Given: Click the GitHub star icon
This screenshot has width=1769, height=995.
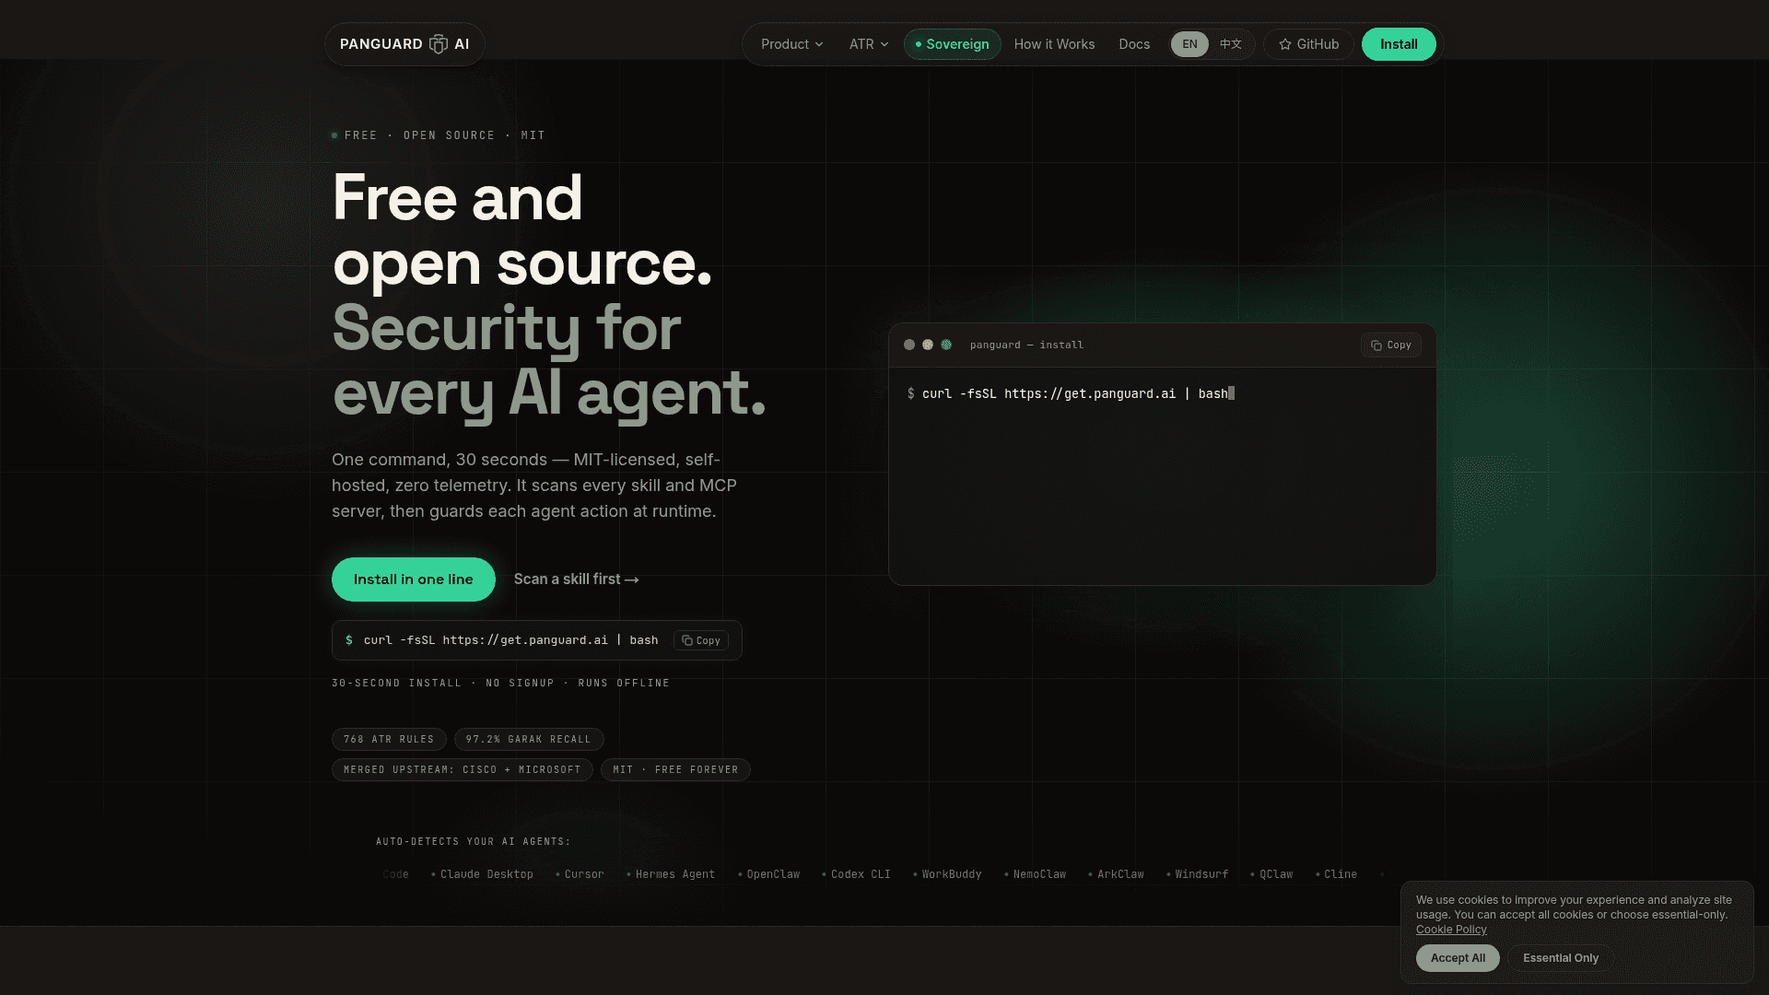Looking at the screenshot, I should tap(1284, 44).
